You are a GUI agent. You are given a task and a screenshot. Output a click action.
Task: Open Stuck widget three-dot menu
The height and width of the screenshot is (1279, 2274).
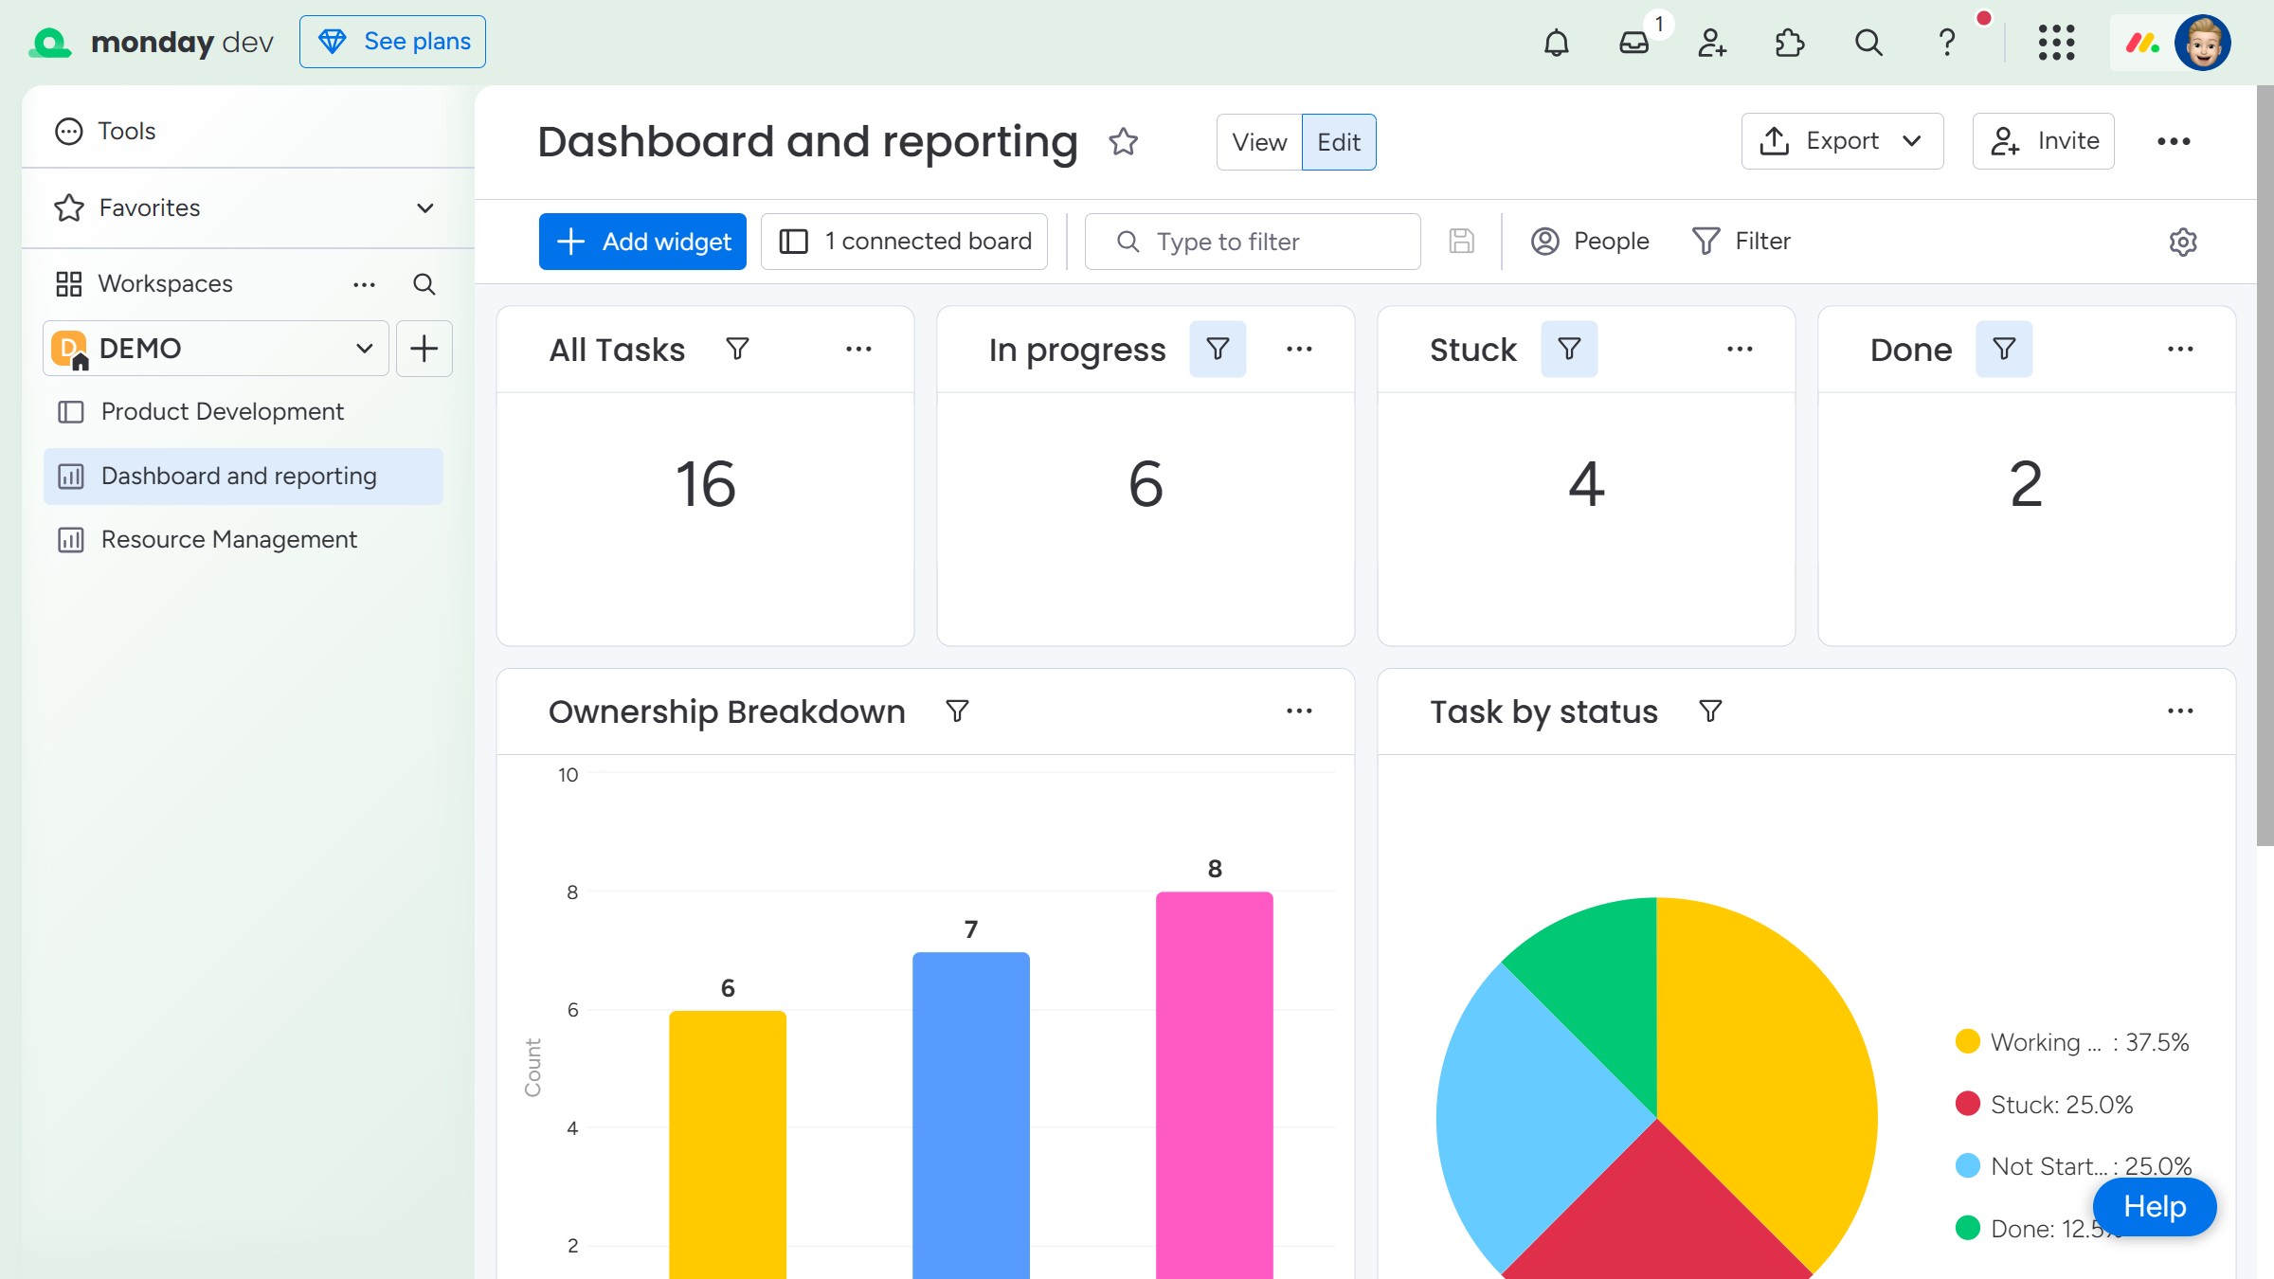[x=1740, y=349]
